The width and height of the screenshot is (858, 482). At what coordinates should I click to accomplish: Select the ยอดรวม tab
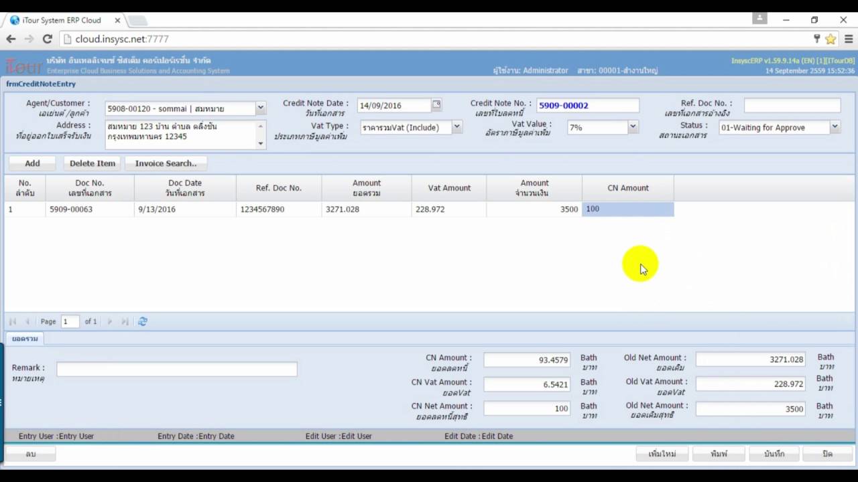[25, 339]
